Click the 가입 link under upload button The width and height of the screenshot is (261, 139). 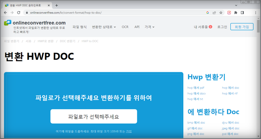click(x=129, y=131)
